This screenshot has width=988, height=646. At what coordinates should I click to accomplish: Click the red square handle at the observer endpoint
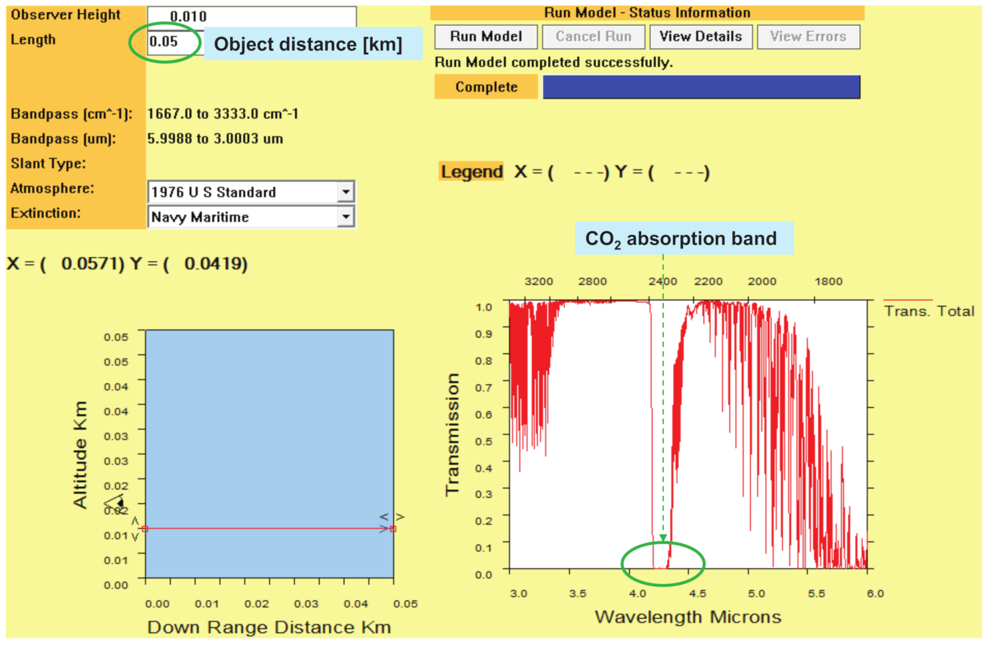145,529
